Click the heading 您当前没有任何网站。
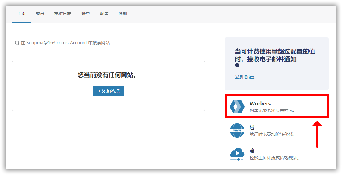The height and width of the screenshot is (175, 342). coord(107,75)
